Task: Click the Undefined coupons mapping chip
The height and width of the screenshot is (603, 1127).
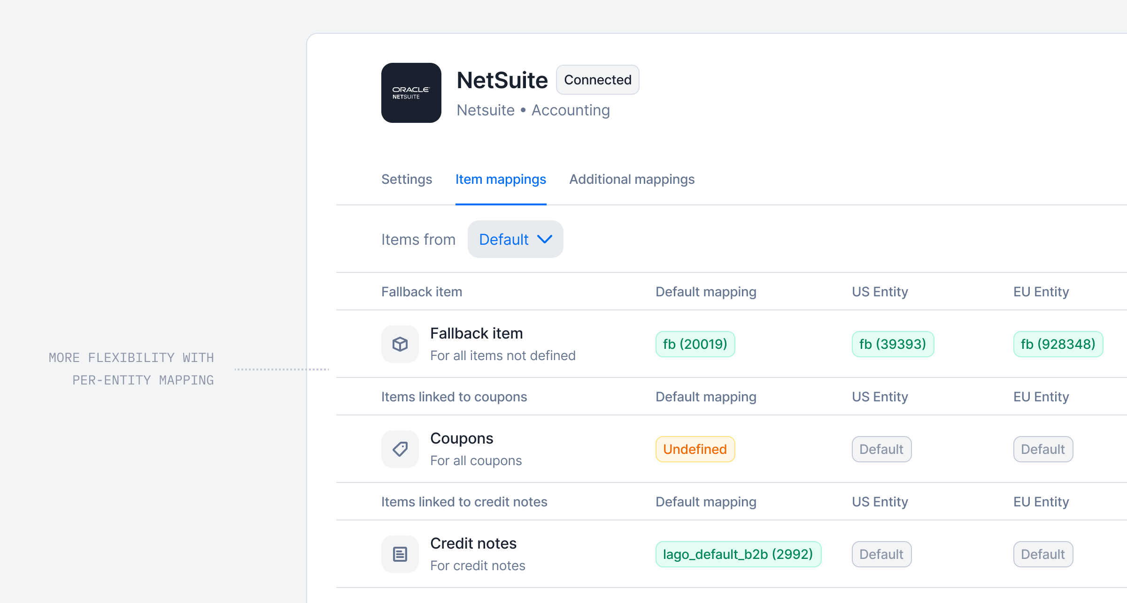Action: point(695,449)
